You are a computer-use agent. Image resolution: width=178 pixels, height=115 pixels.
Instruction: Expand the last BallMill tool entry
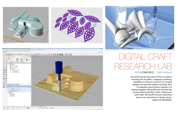click(9, 96)
